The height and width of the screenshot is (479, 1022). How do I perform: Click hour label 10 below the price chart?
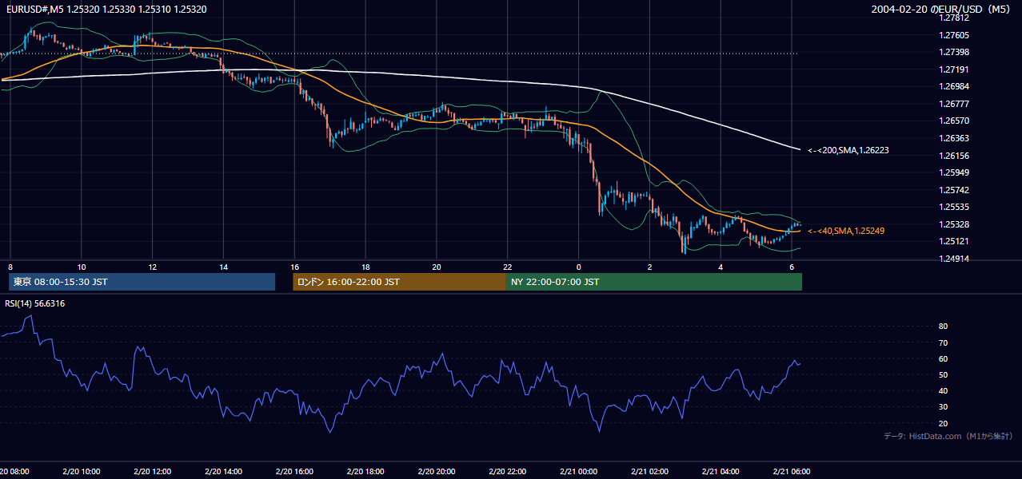tap(82, 267)
